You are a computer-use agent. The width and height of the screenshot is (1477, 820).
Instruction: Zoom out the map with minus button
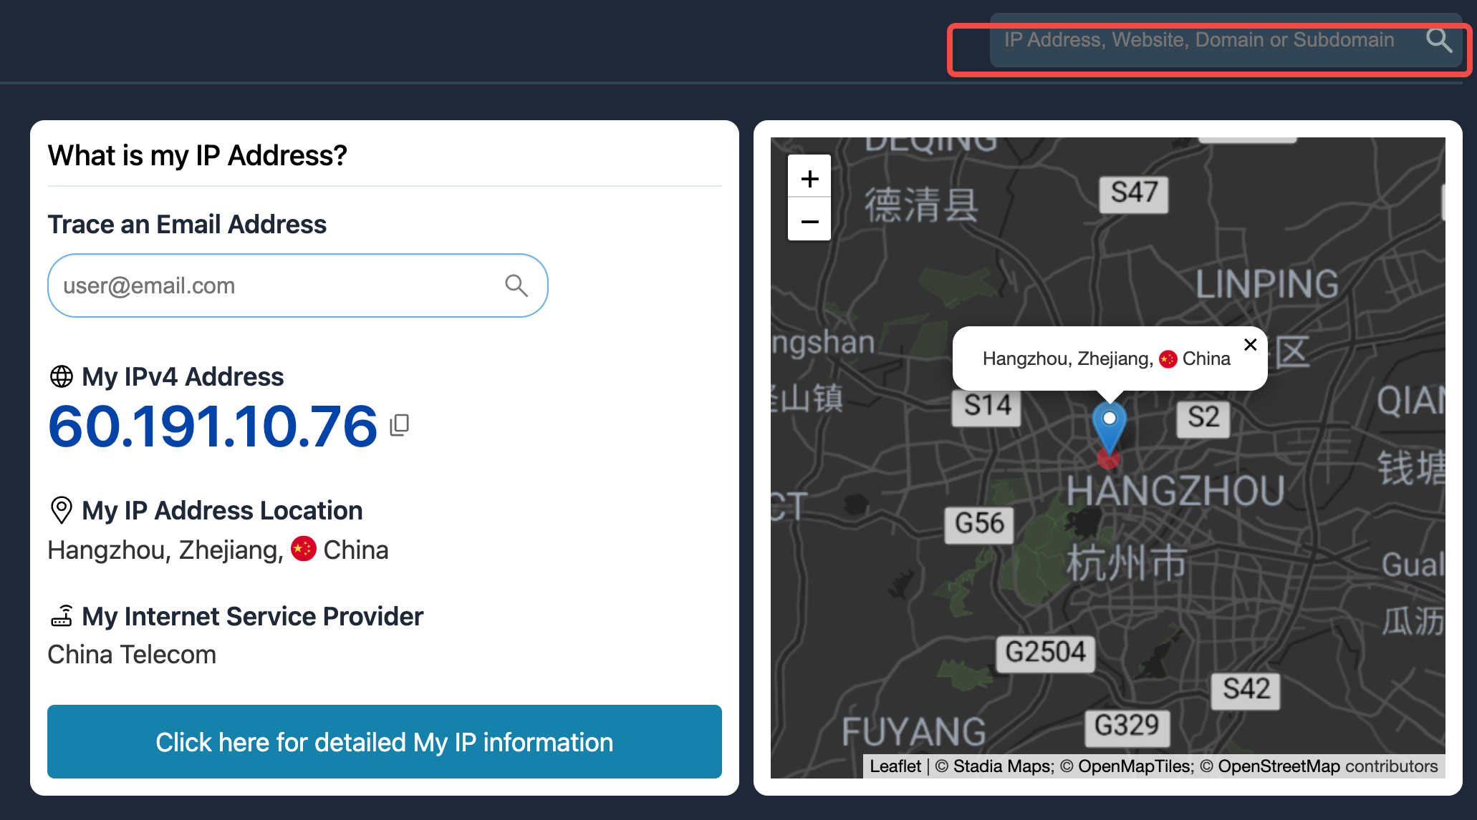[809, 222]
